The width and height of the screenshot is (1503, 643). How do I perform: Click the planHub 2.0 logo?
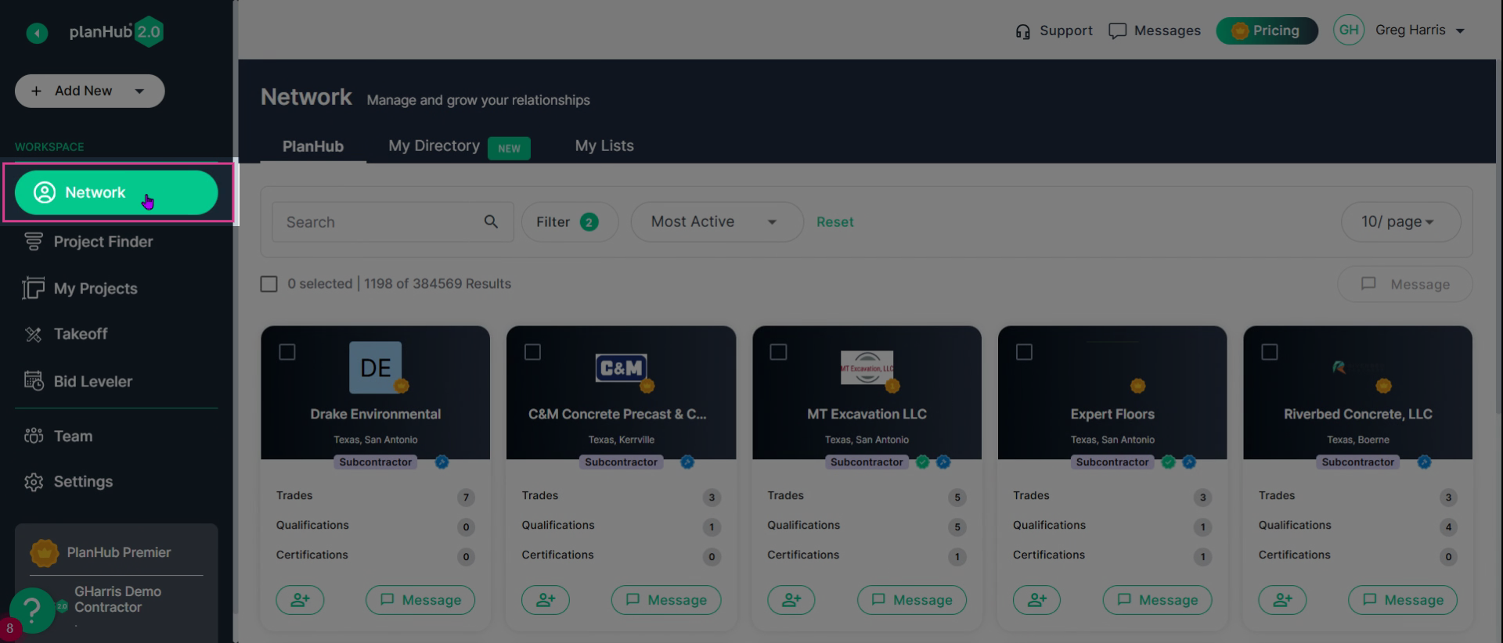pos(116,32)
